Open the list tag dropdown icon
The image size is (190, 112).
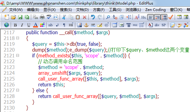(x=142, y=25)
